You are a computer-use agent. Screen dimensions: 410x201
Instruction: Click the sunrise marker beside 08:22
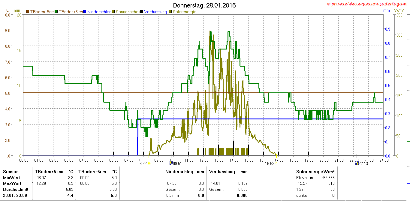click(x=149, y=163)
